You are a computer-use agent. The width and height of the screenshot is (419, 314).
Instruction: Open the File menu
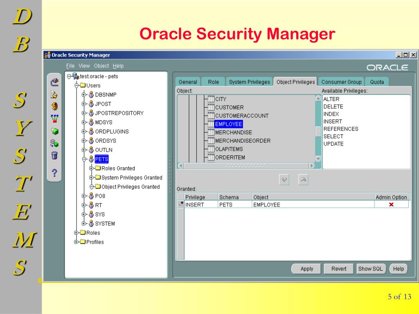click(70, 66)
